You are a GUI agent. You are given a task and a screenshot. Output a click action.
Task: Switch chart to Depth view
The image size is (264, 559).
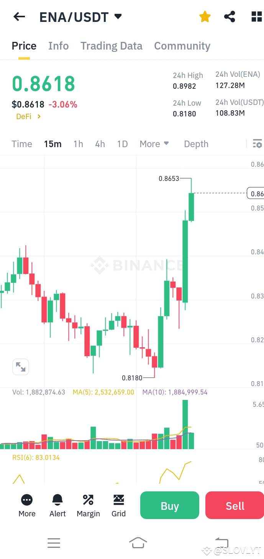196,144
